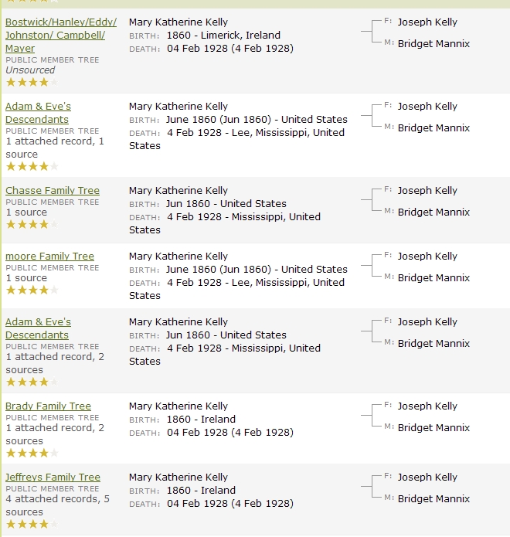Open Adam & Eve's Descendants with 2 sources
The height and width of the screenshot is (537, 510).
coord(38,328)
